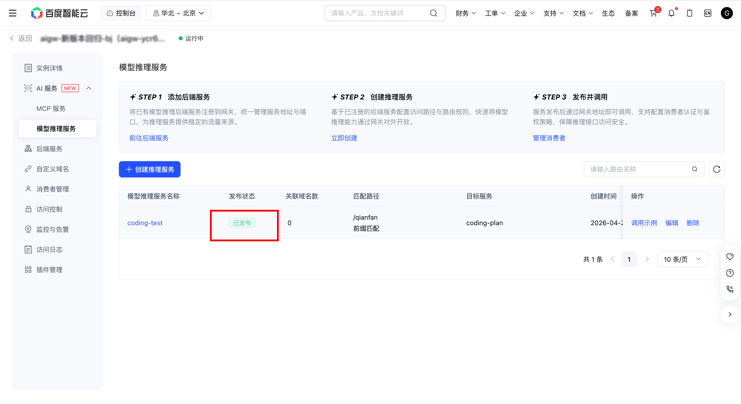Go to the 备案 page
Image resolution: width=741 pixels, height=404 pixels.
pos(632,13)
